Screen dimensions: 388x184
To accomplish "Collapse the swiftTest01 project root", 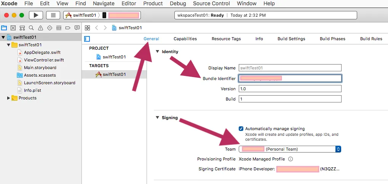I will coord(3,37).
